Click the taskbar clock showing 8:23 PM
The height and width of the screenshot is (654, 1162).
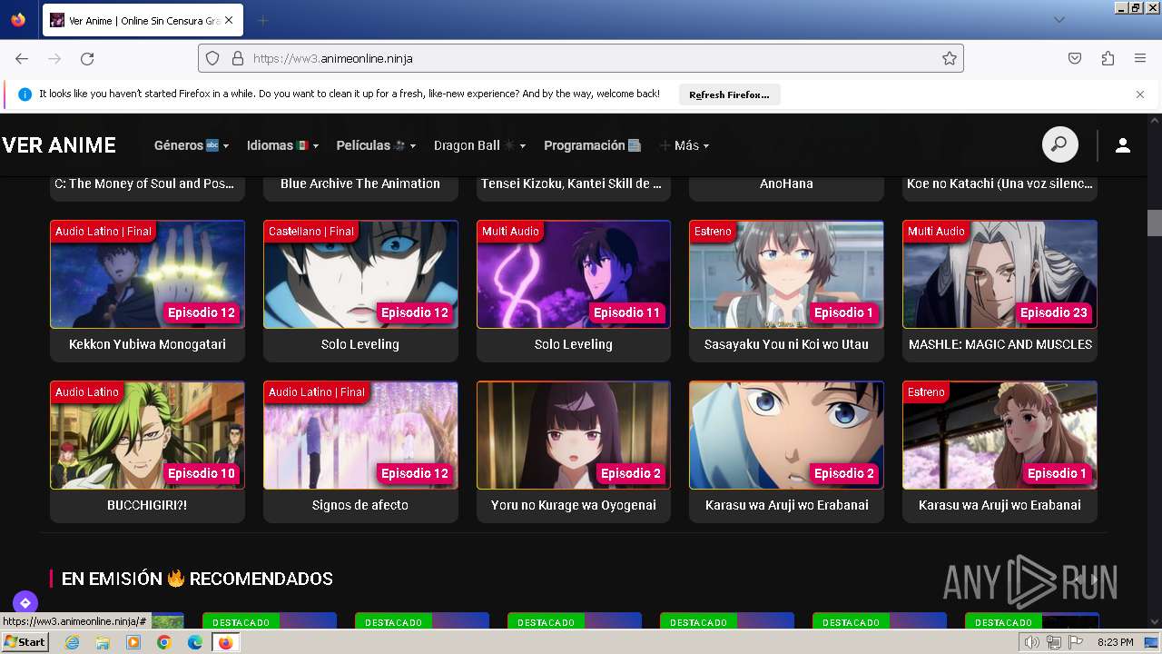(x=1115, y=642)
